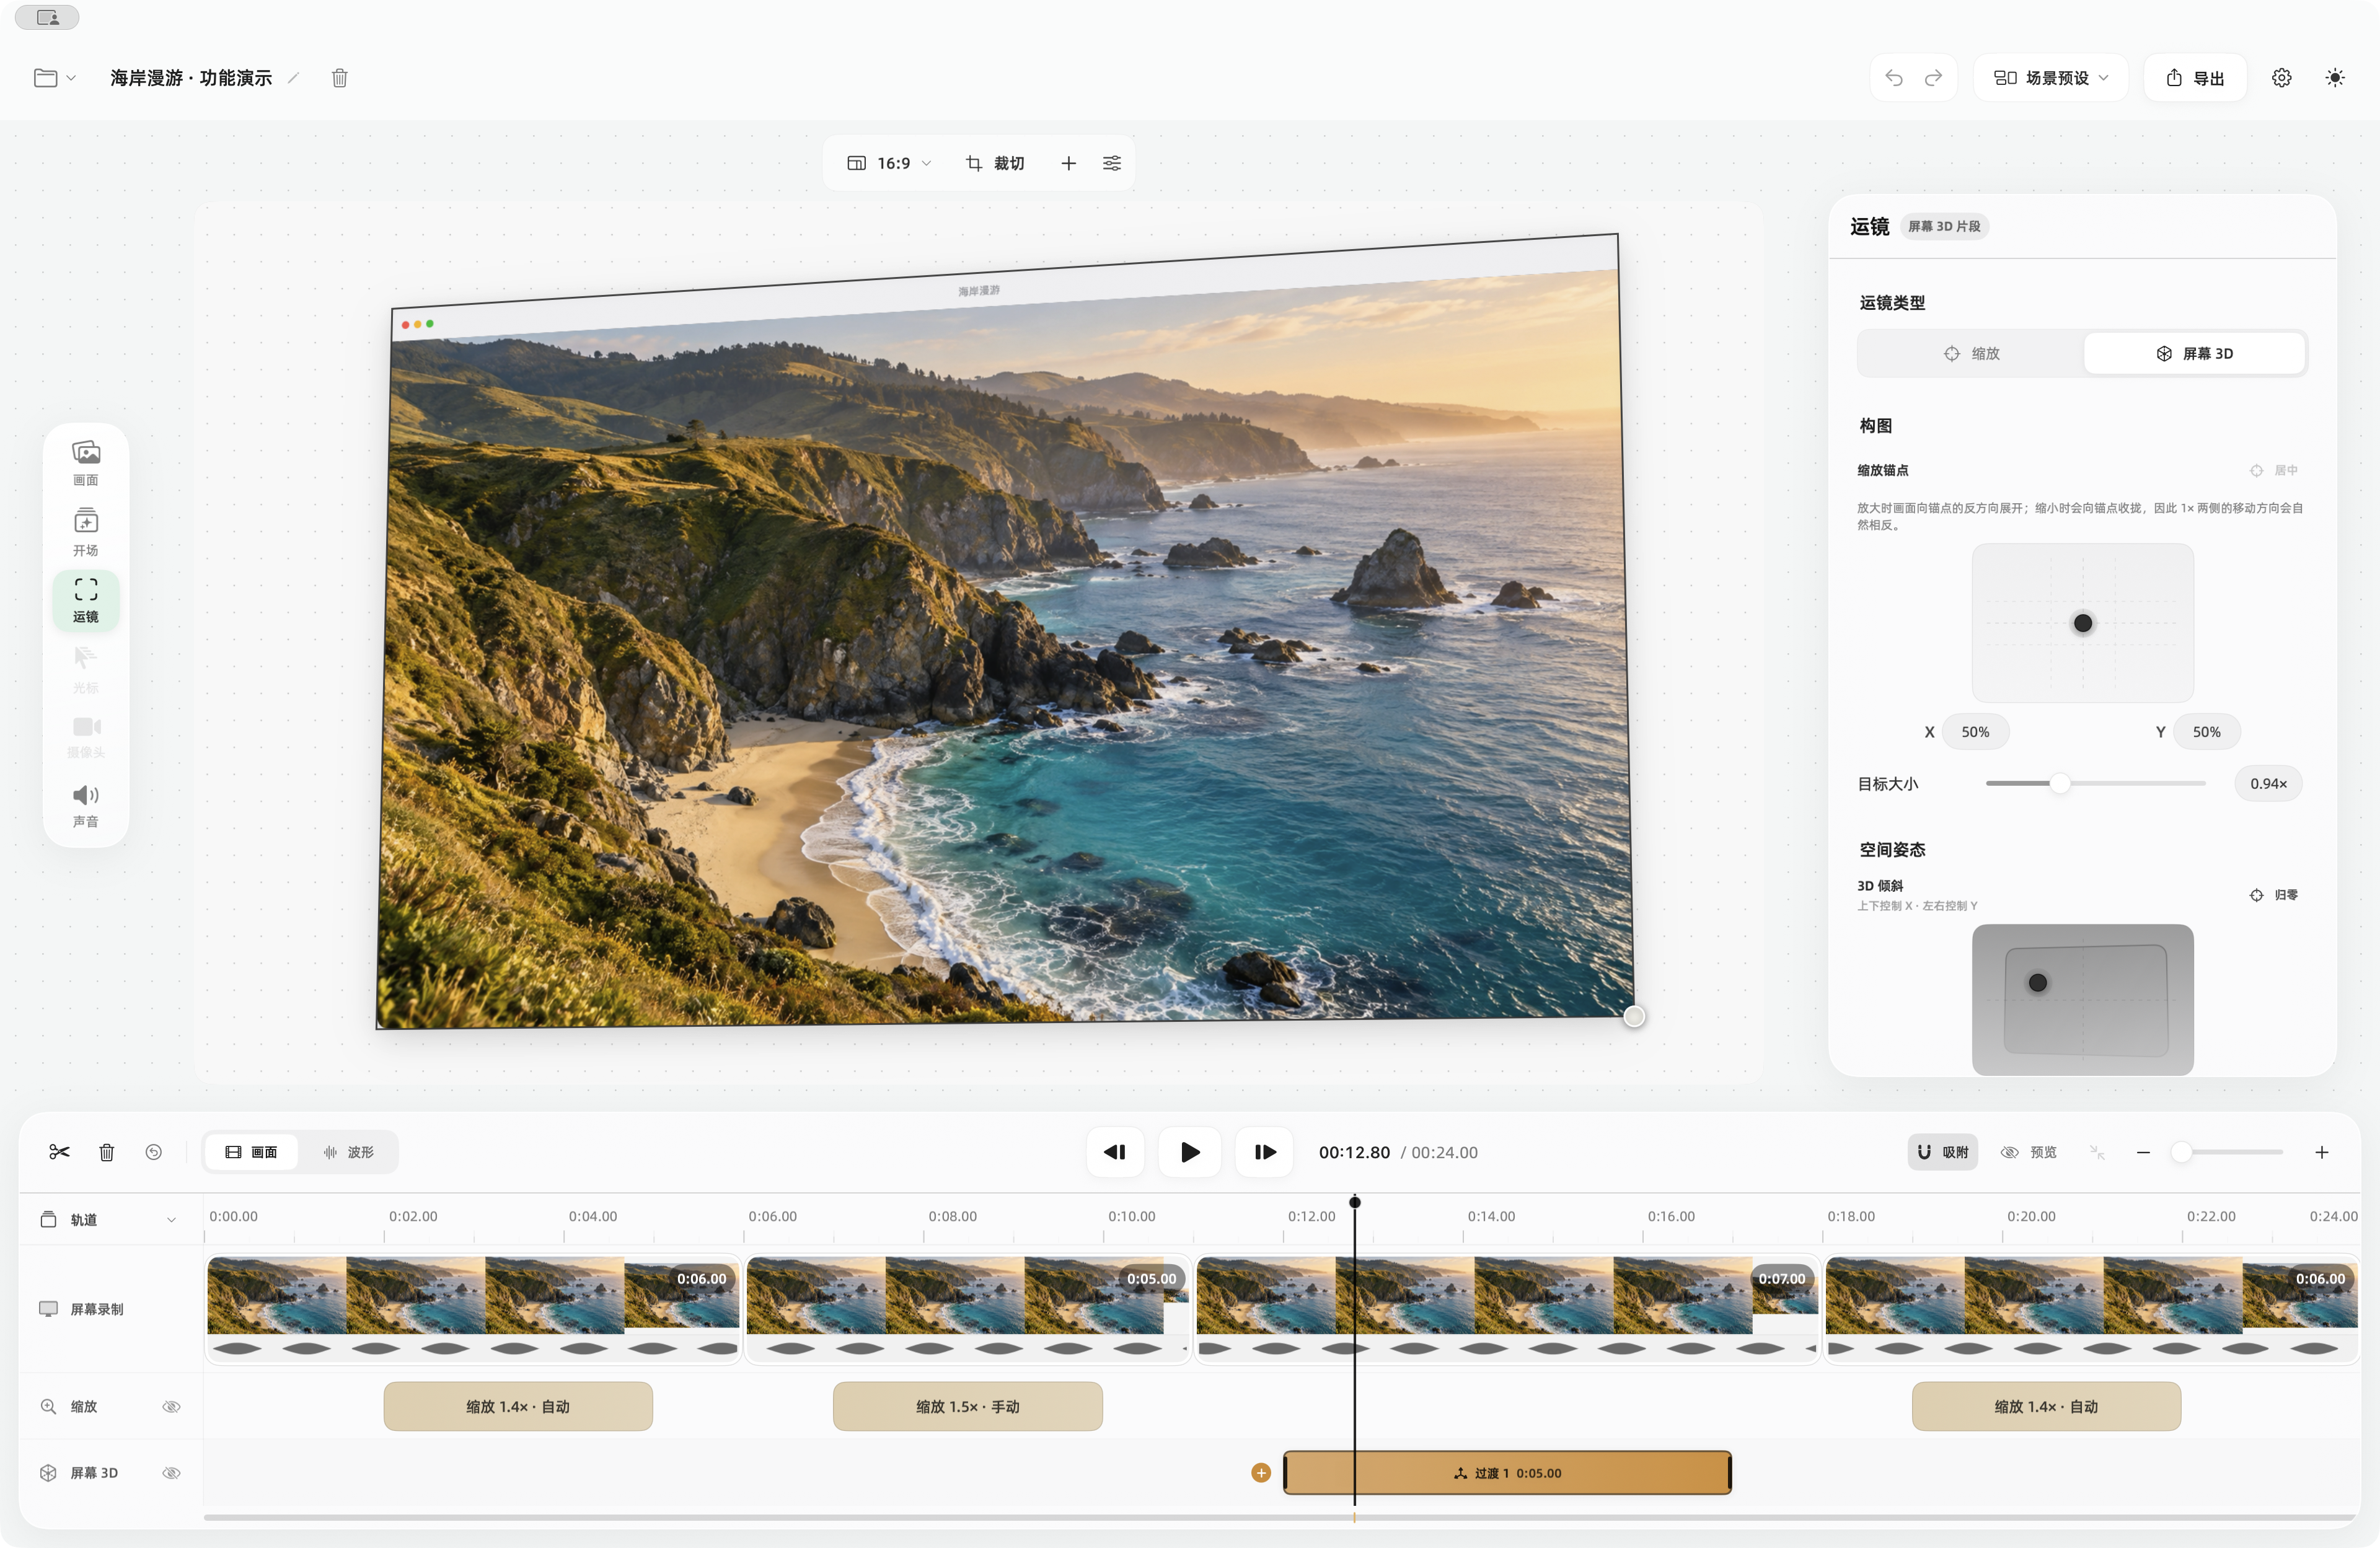
Task: Click the timeline history clock icon
Action: click(x=154, y=1152)
